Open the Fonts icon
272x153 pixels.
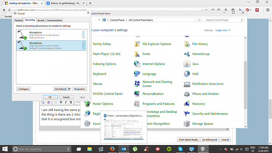137,54
